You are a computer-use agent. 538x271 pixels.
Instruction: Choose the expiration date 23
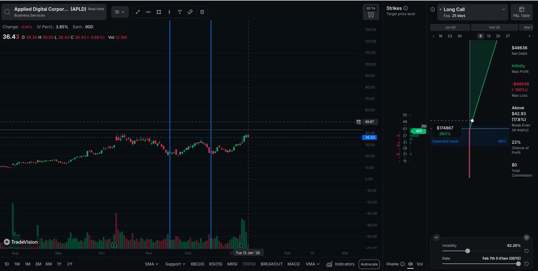(x=450, y=36)
